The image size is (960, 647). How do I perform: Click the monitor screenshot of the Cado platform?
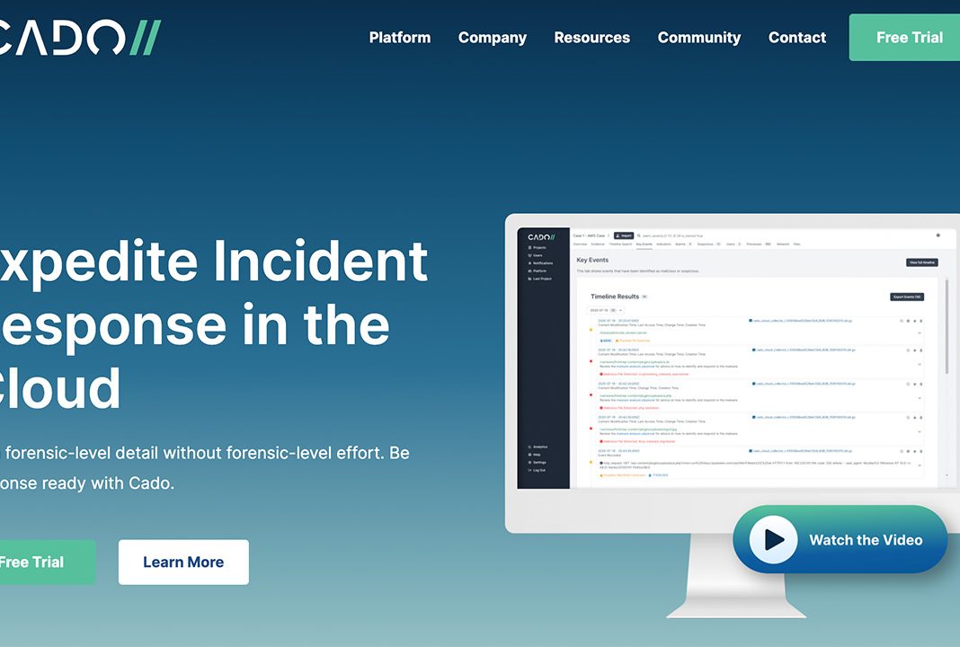[736, 358]
